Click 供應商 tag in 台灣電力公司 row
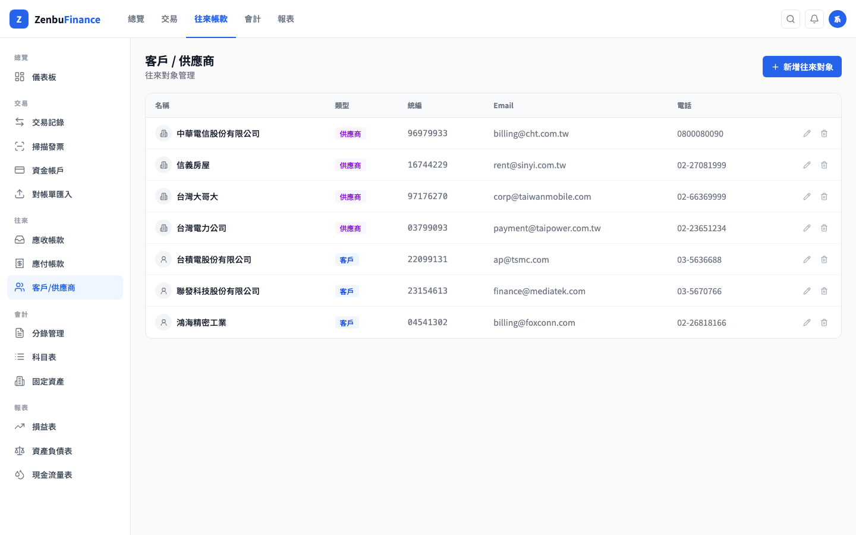This screenshot has height=535, width=856. [350, 228]
